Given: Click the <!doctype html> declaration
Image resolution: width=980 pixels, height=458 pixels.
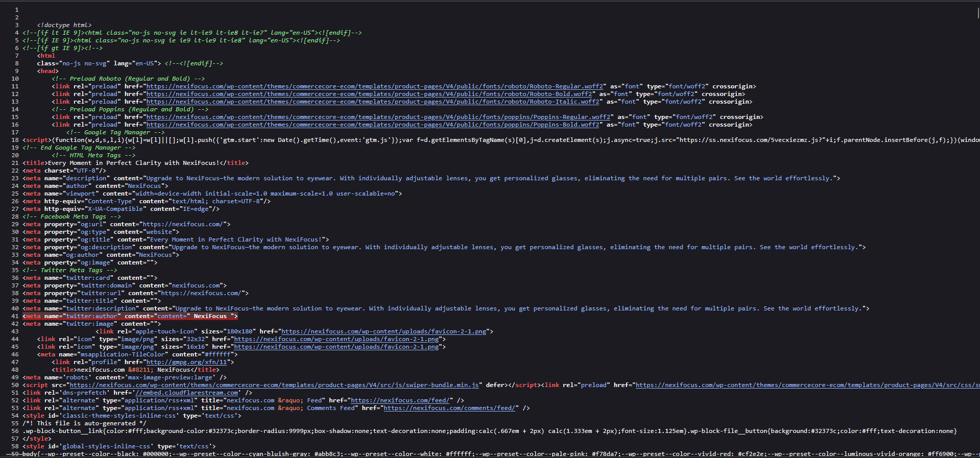Looking at the screenshot, I should point(64,25).
